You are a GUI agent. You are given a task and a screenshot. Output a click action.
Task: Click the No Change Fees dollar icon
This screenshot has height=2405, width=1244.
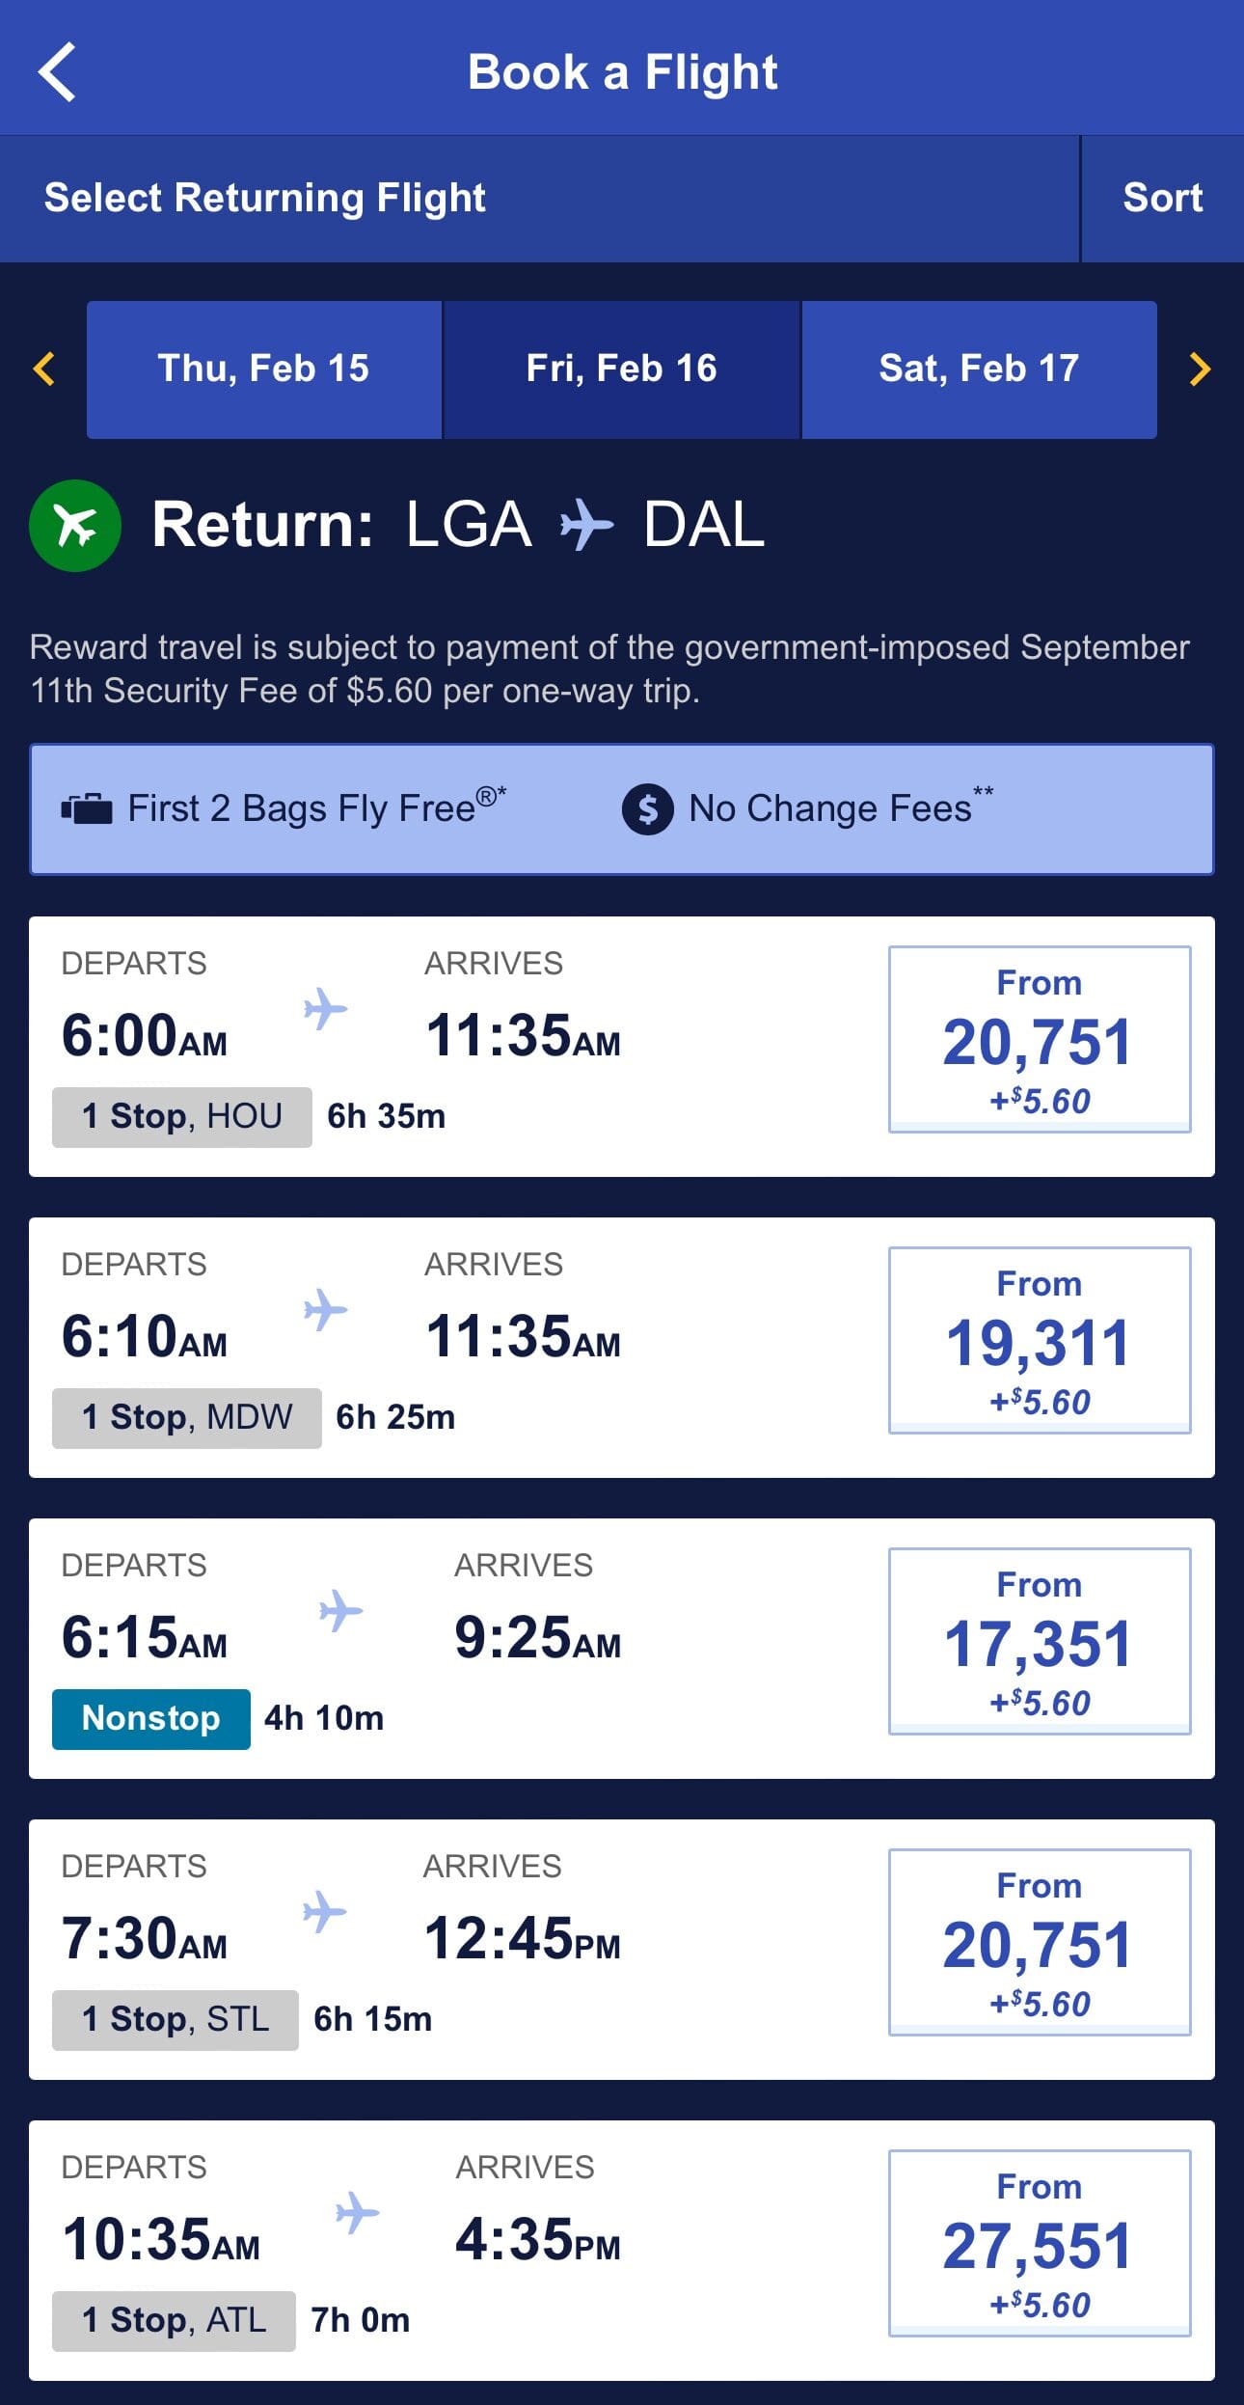point(648,808)
